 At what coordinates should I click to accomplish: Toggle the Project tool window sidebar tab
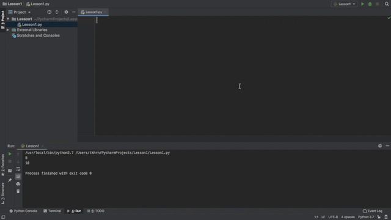pos(2,20)
